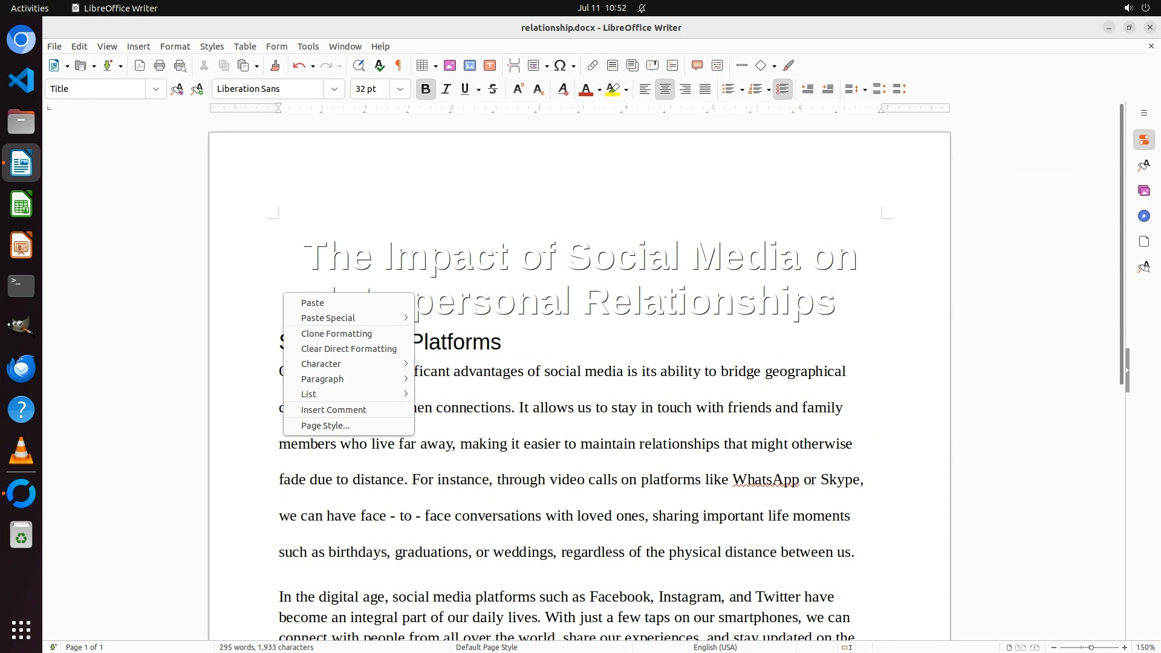Toggle Bold formatting button
1161x653 pixels.
pyautogui.click(x=426, y=89)
